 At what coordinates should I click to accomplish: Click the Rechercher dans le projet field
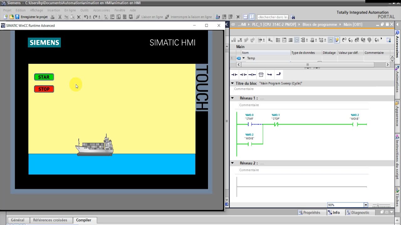click(x=272, y=17)
